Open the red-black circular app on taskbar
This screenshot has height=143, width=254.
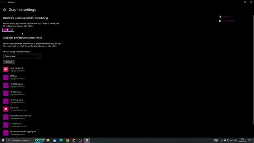81,140
